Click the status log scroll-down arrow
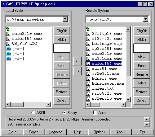The image size is (155, 137). (x=147, y=125)
